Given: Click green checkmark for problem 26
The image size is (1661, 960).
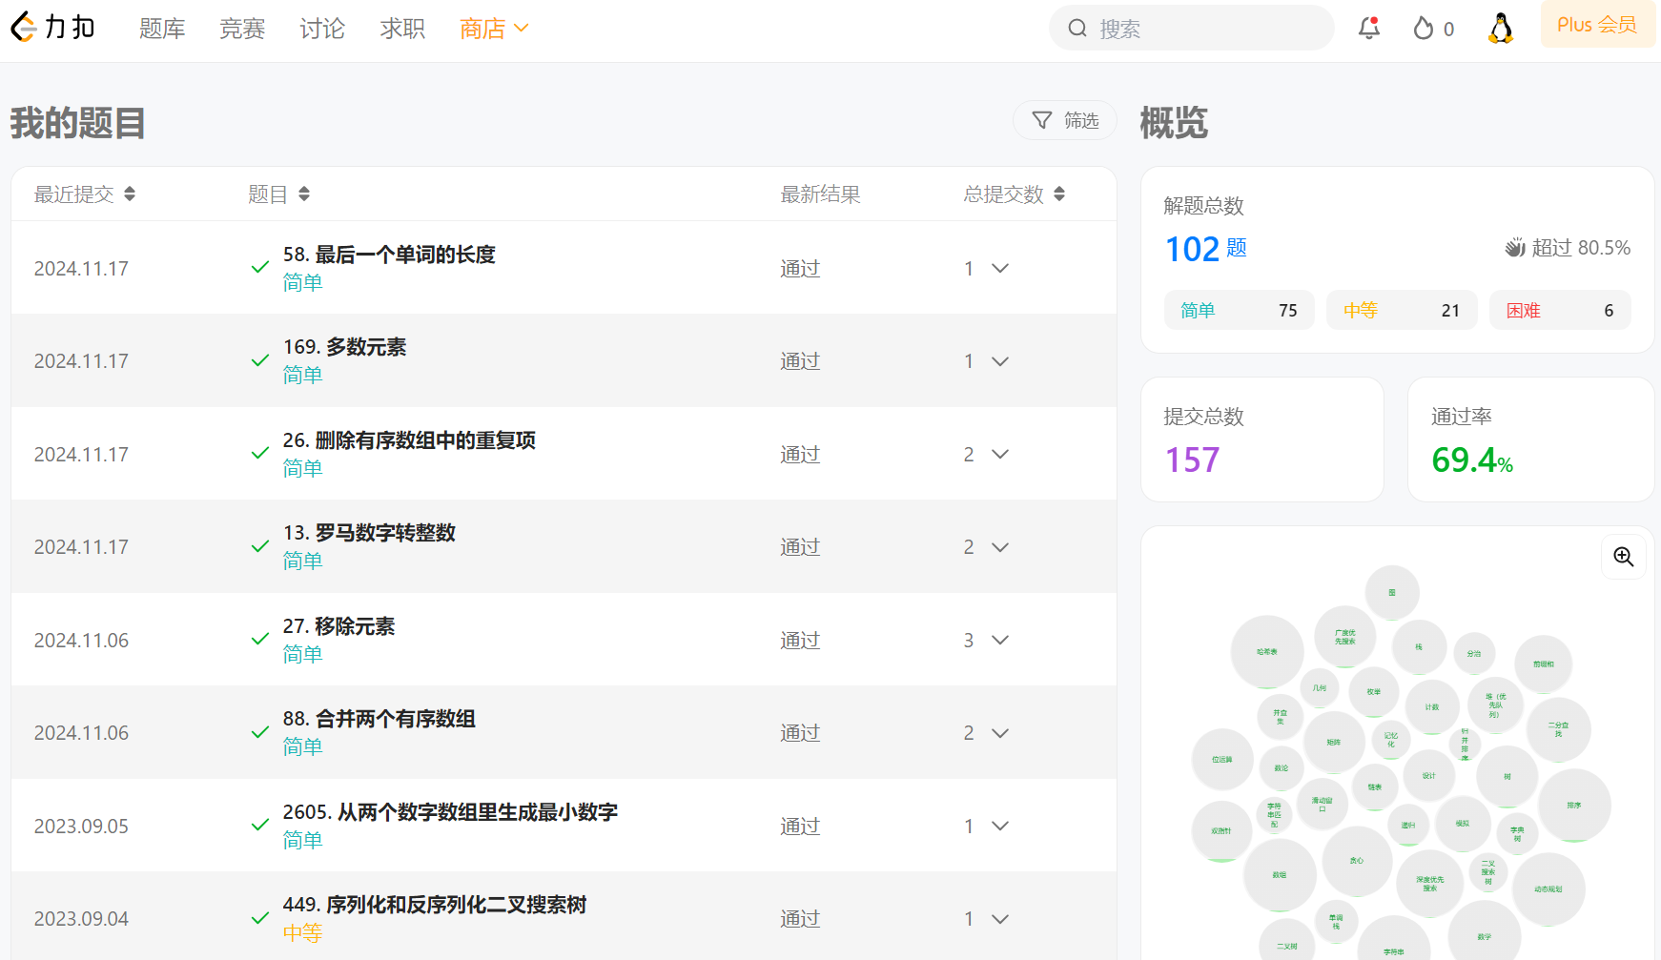Looking at the screenshot, I should coord(259,454).
